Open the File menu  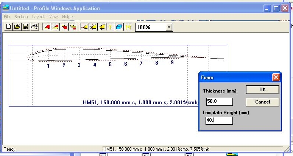tap(7, 17)
